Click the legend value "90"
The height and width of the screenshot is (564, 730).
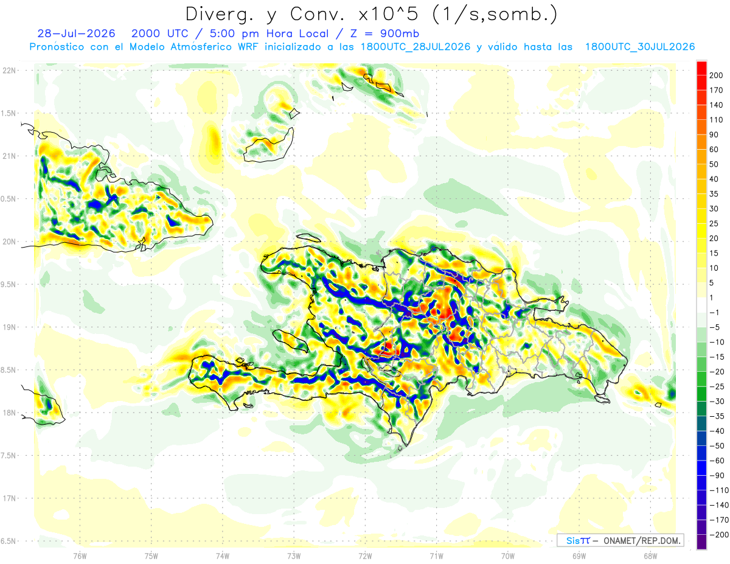point(714,134)
